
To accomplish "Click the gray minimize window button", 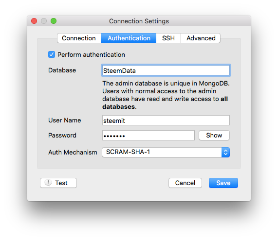I will (x=44, y=21).
